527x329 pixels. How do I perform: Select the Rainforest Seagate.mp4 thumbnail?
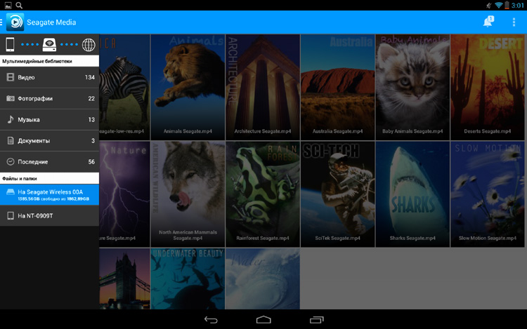coord(263,193)
